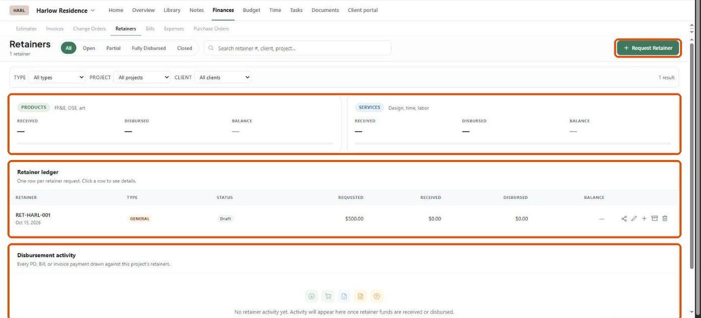
Task: Click the REQUESTED column header
Action: (351, 197)
